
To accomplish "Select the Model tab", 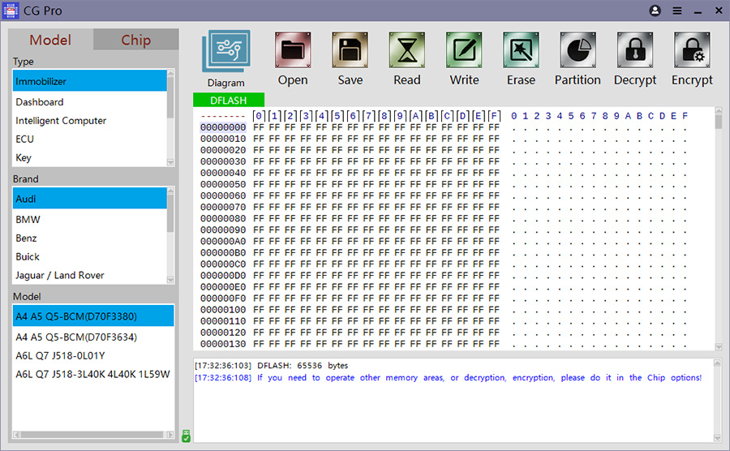I will pos(50,40).
